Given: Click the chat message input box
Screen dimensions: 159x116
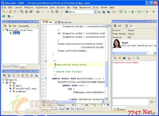Looking at the screenshot, I should [x=131, y=102].
